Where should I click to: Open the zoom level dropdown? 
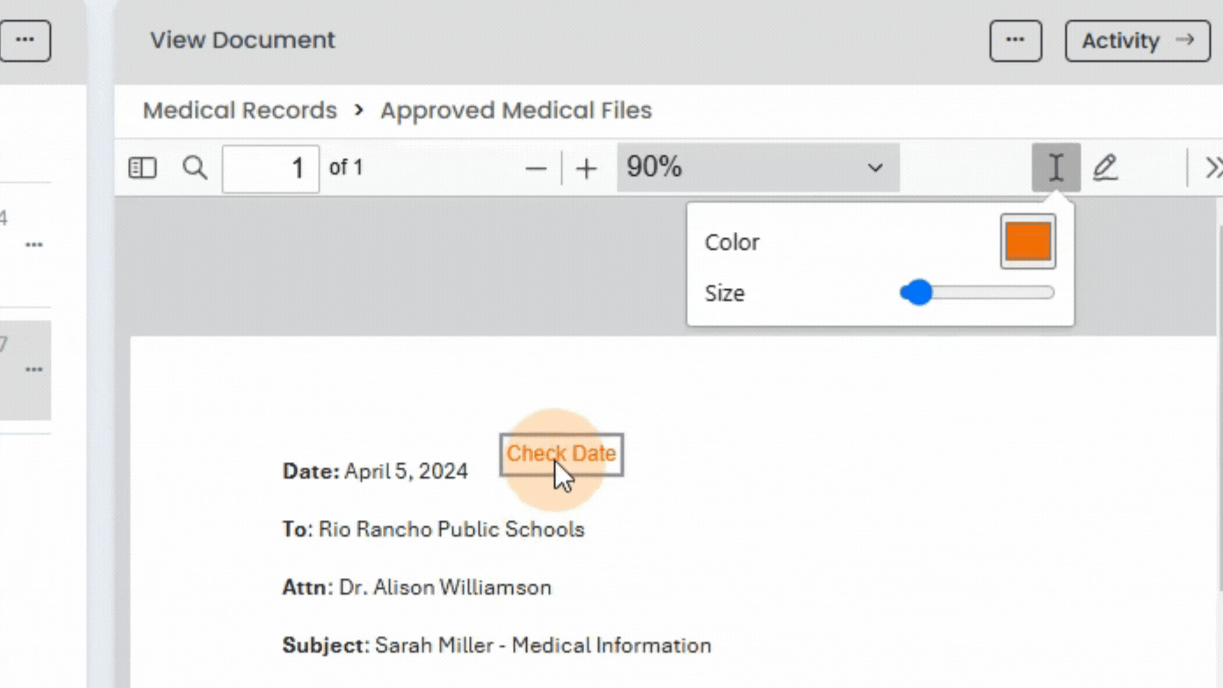pos(875,168)
